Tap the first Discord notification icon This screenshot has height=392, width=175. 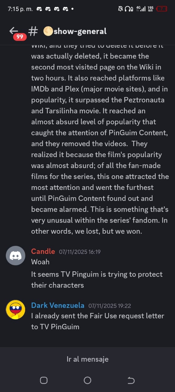[39, 9]
